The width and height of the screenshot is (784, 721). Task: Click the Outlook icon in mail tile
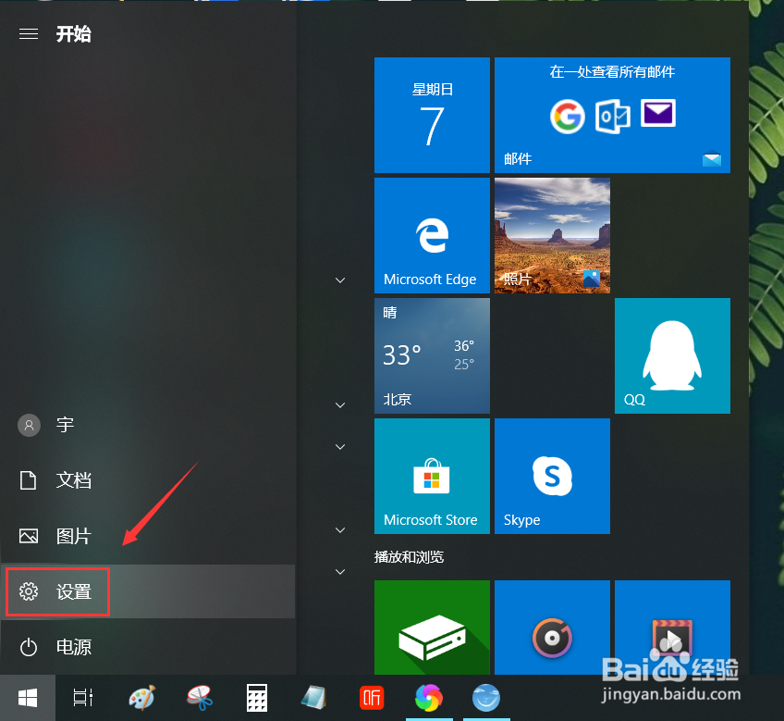pyautogui.click(x=612, y=117)
